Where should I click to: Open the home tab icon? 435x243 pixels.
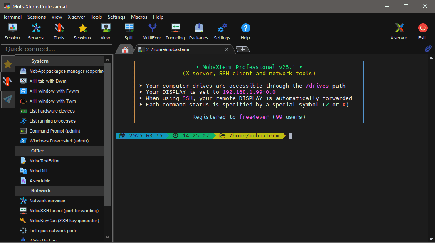(x=125, y=49)
